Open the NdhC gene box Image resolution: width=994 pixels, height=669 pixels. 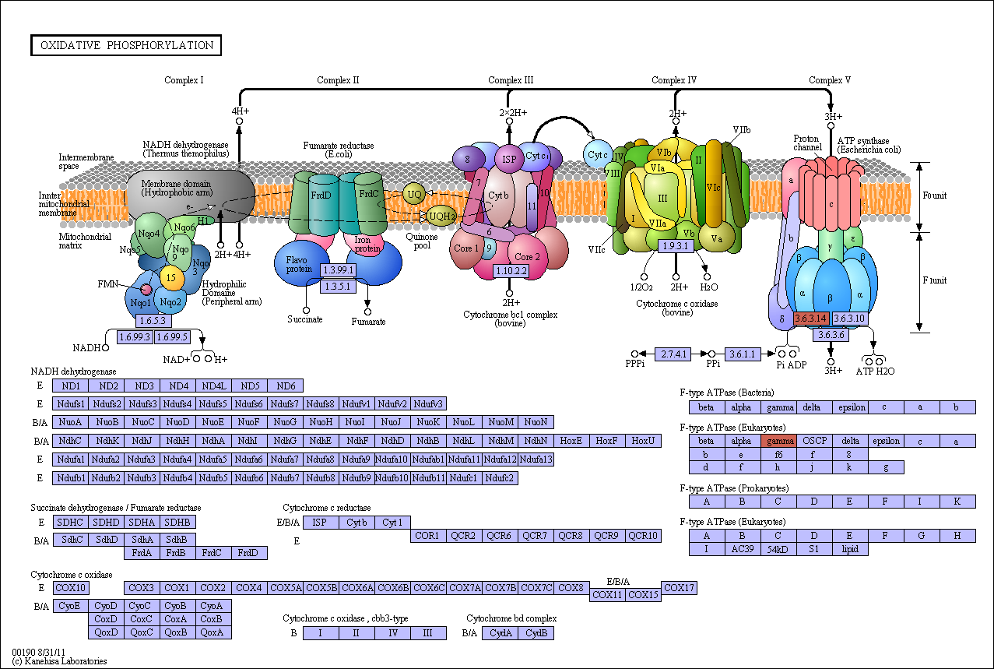coord(71,441)
